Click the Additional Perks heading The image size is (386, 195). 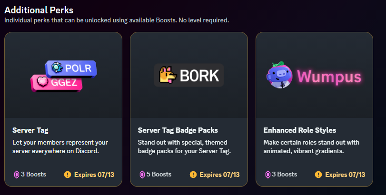(39, 10)
